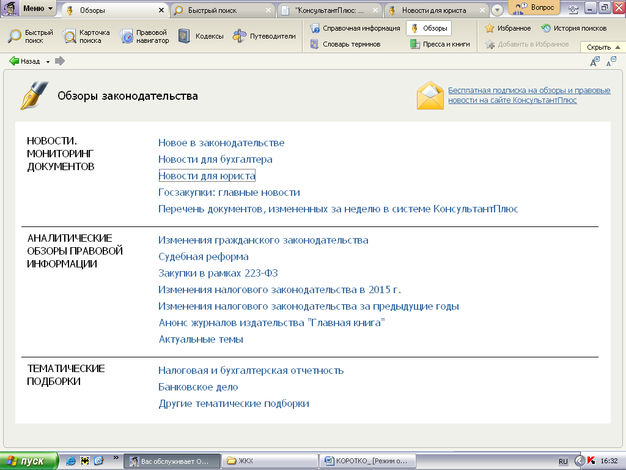Open Новости для юриста link
This screenshot has width=626, height=470.
[x=207, y=176]
